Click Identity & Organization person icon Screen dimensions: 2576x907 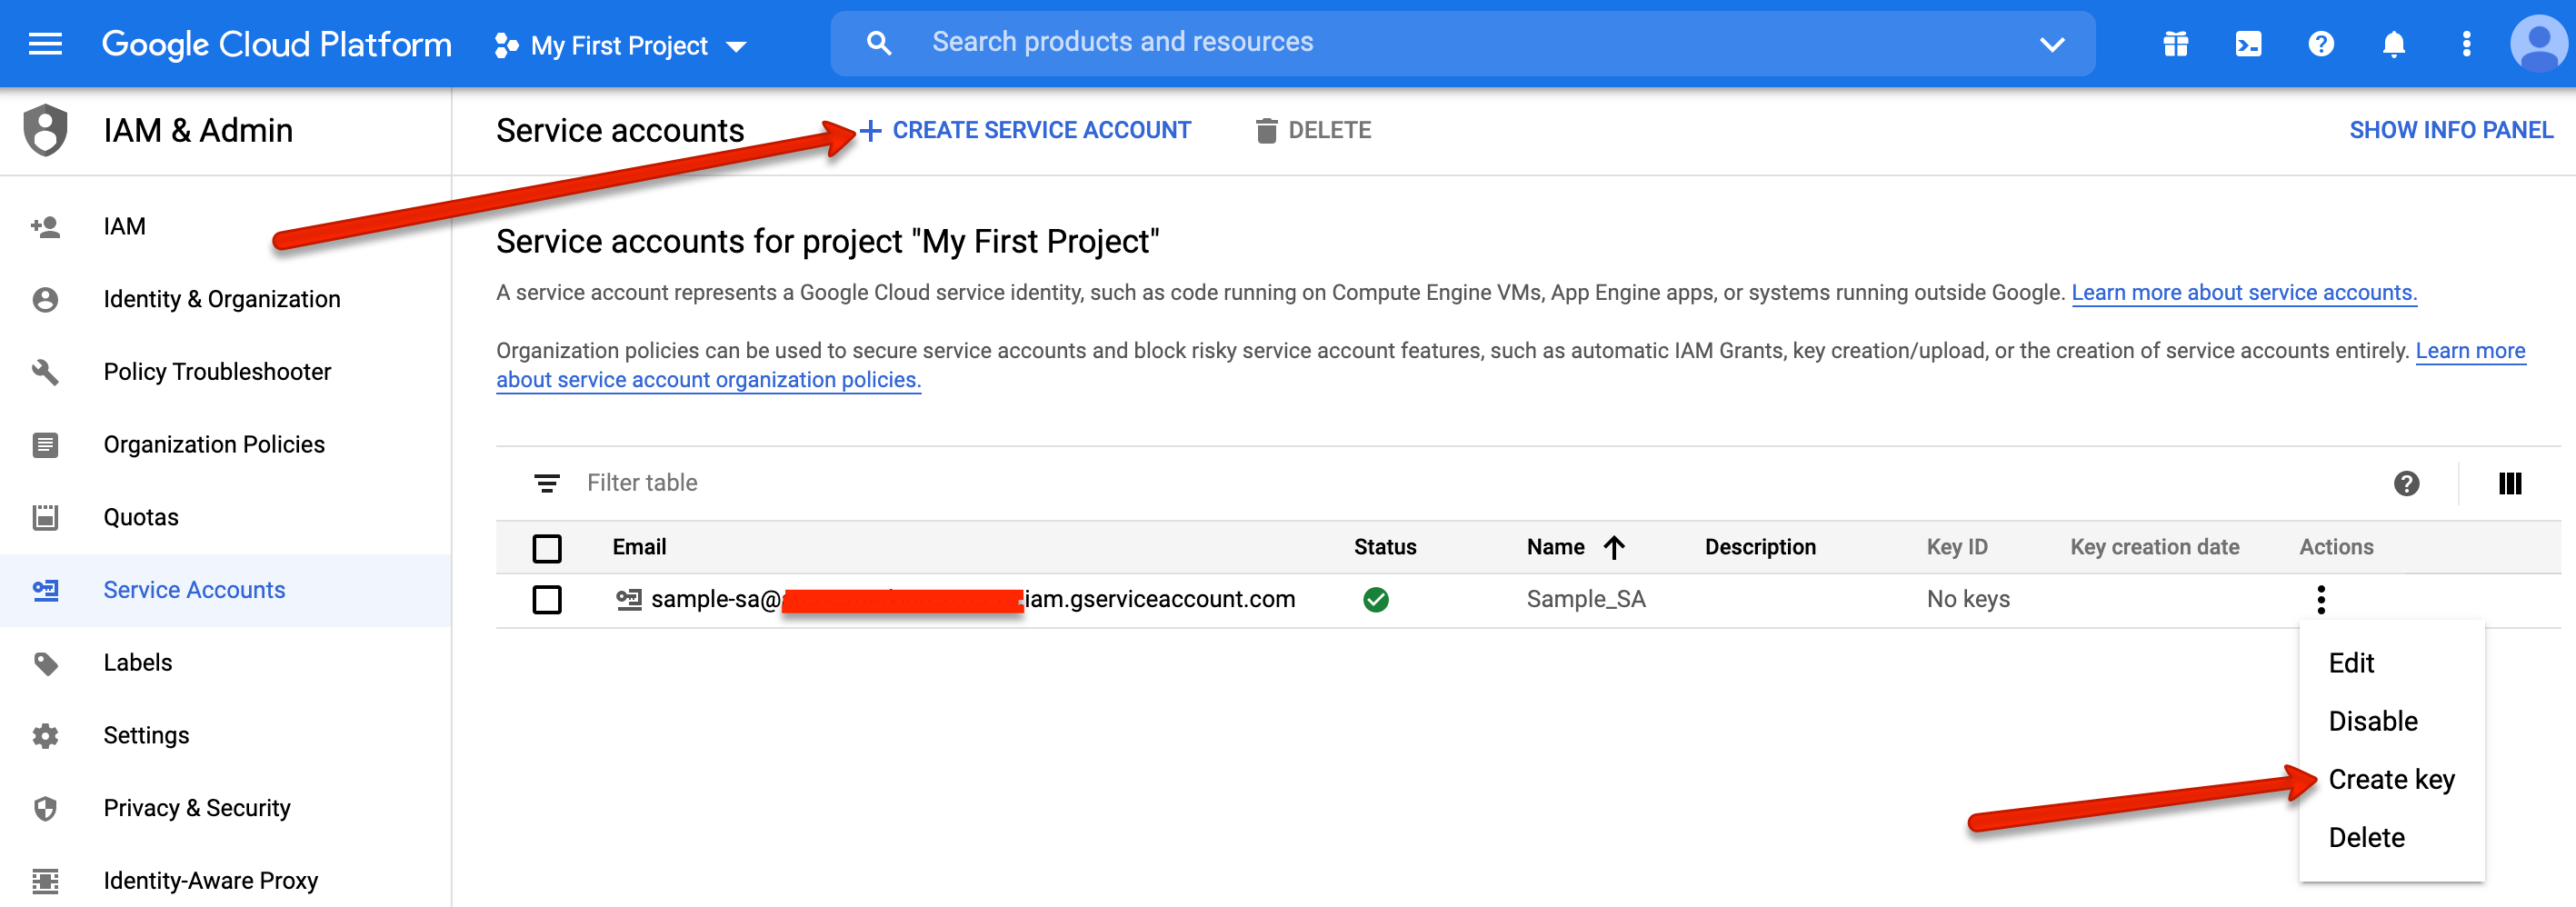(45, 299)
